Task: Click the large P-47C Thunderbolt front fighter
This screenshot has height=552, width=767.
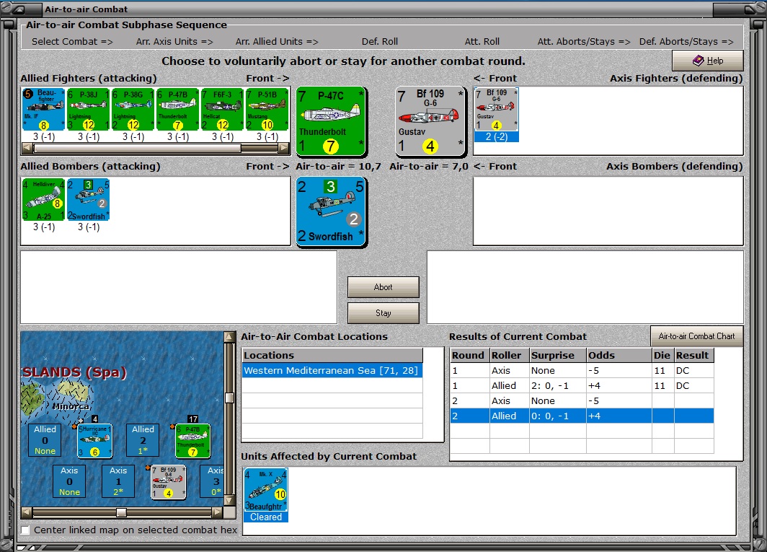Action: (331, 121)
